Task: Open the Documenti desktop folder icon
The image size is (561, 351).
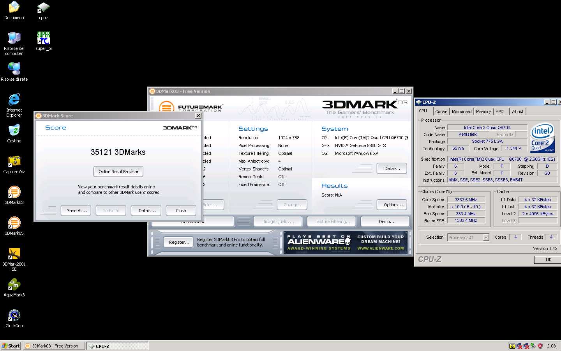Action: click(x=14, y=11)
